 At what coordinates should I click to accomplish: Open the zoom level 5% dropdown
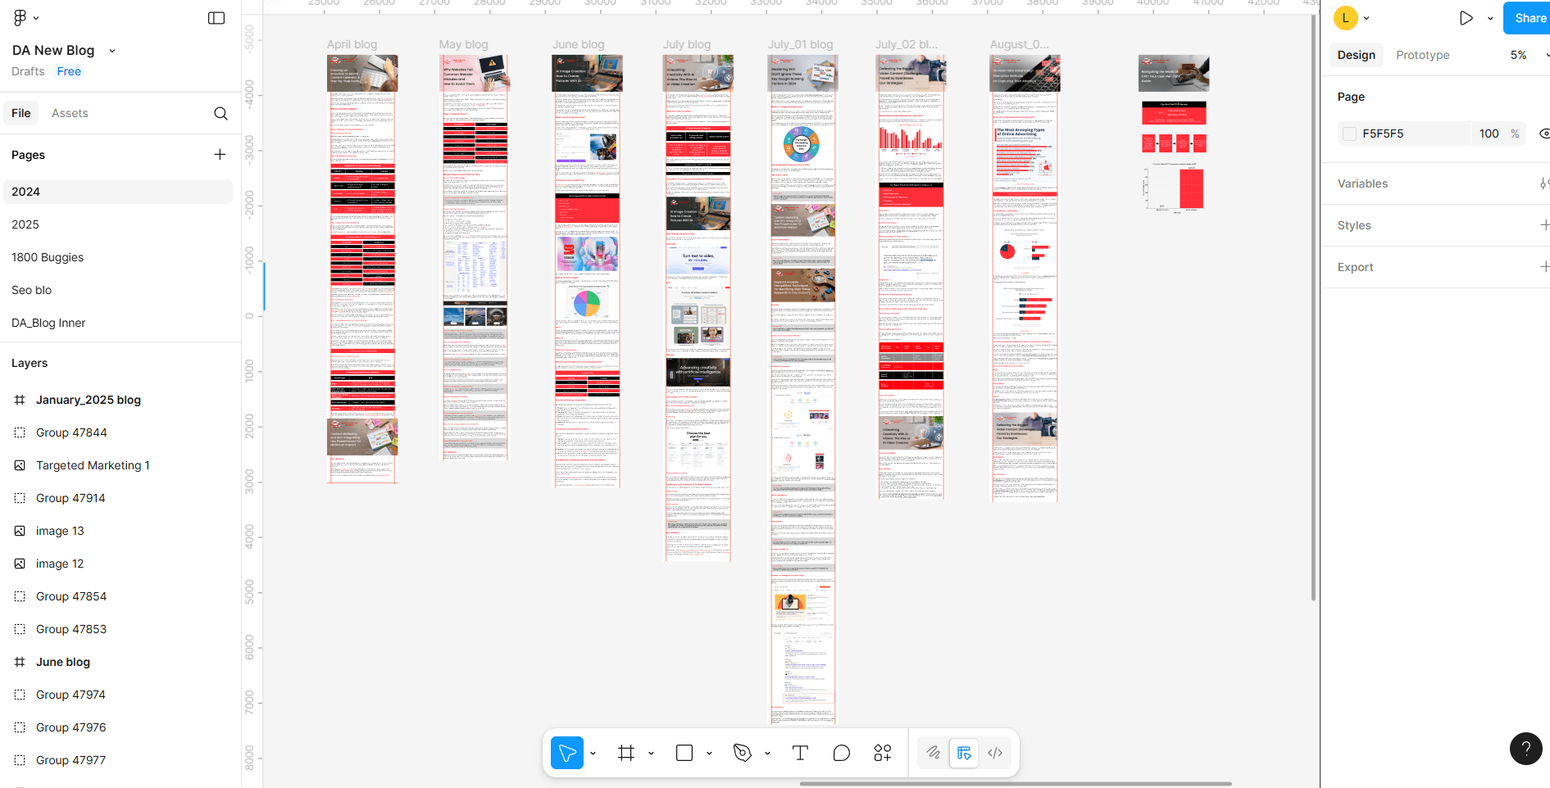point(1526,55)
